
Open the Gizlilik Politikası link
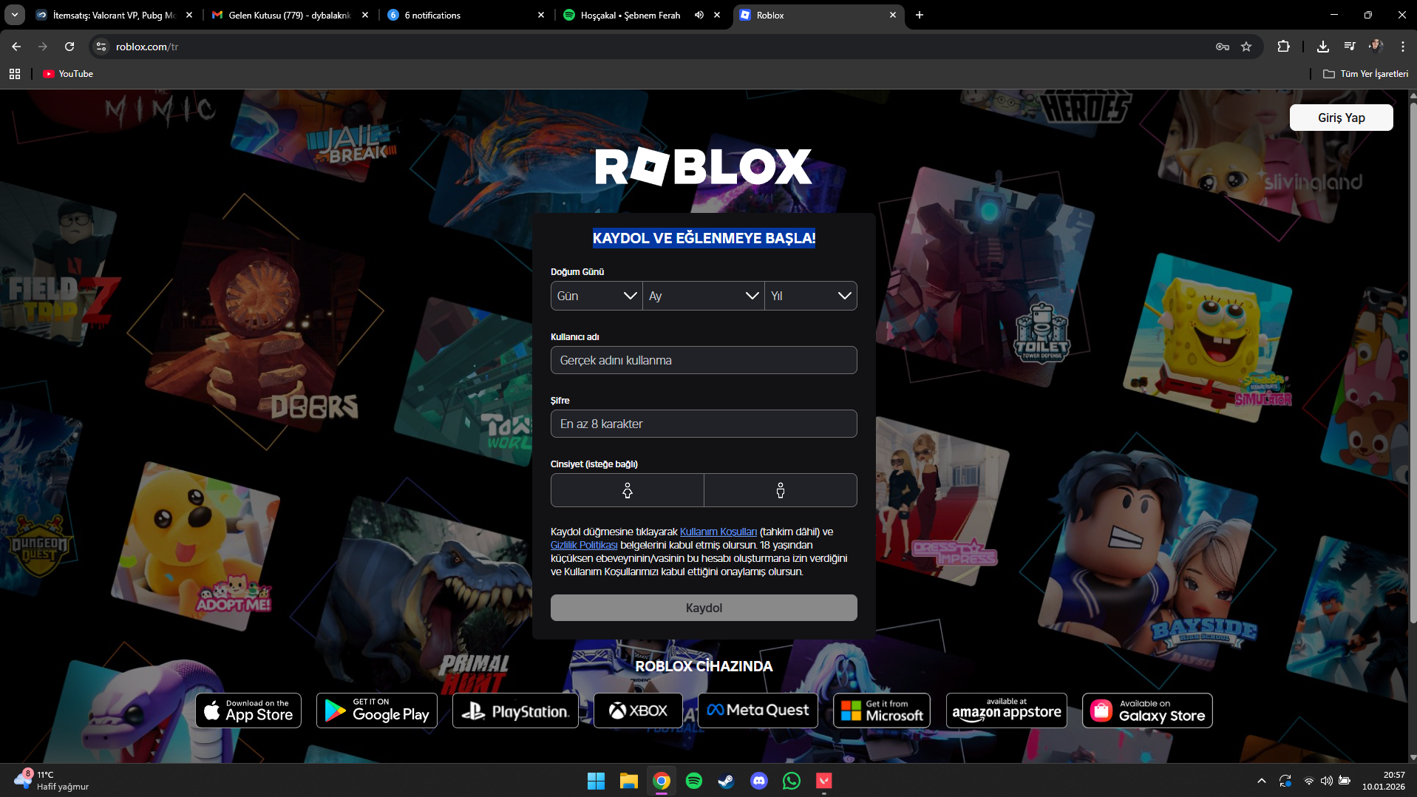click(584, 545)
